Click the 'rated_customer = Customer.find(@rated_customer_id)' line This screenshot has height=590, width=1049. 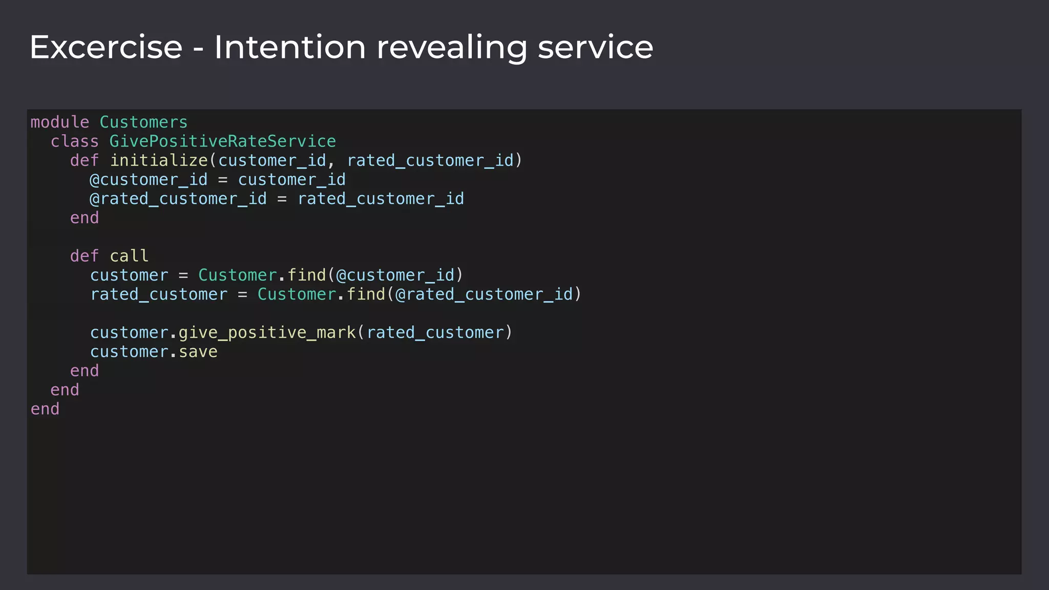[336, 294]
